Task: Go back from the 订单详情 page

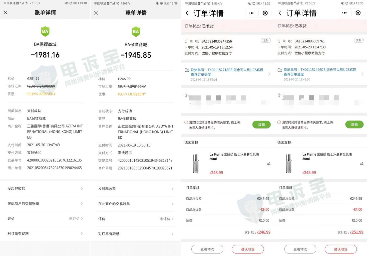Action: coord(187,13)
